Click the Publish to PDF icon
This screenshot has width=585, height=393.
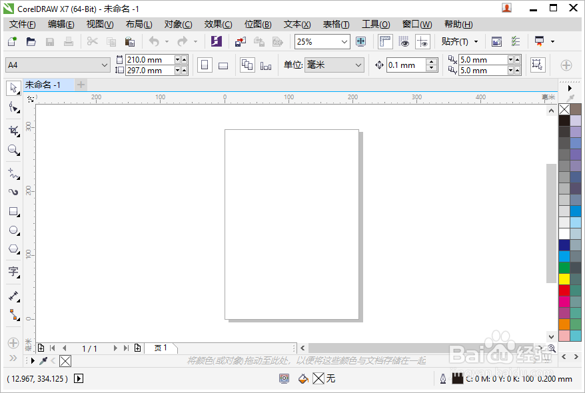pos(278,41)
